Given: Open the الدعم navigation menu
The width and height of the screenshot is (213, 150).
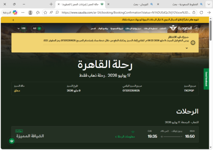Looking at the screenshot, I should tap(93, 28).
